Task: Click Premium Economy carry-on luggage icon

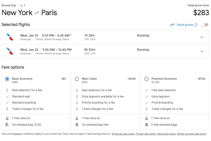Action: tap(147, 118)
